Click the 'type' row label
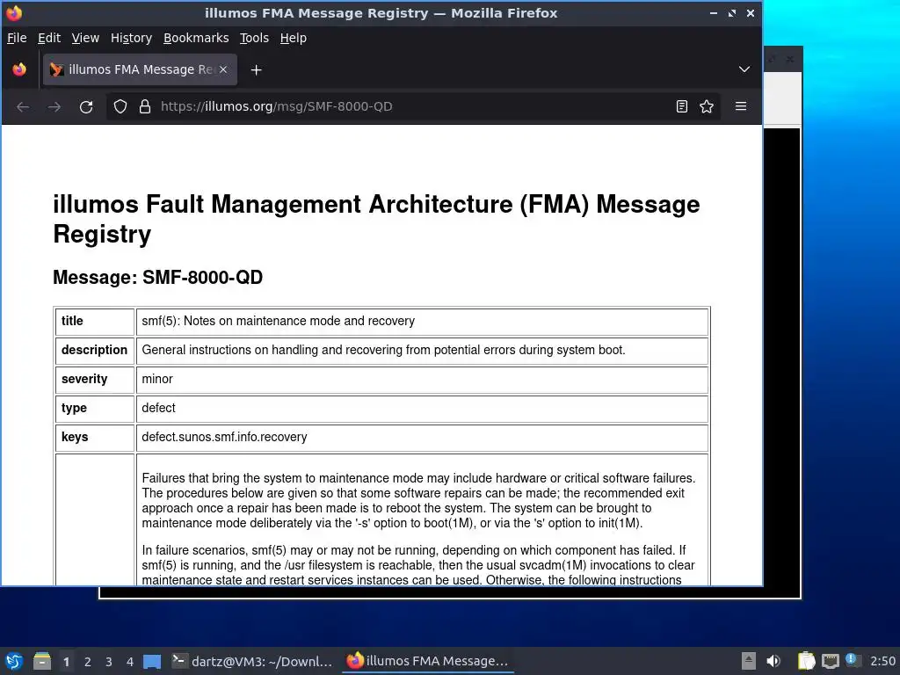The image size is (900, 675). 74,408
